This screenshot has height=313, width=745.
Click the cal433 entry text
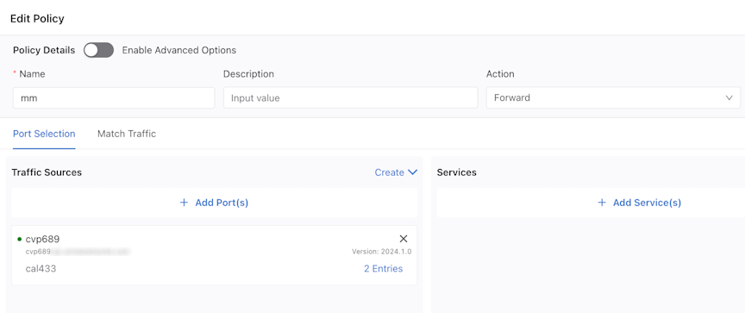coord(41,269)
